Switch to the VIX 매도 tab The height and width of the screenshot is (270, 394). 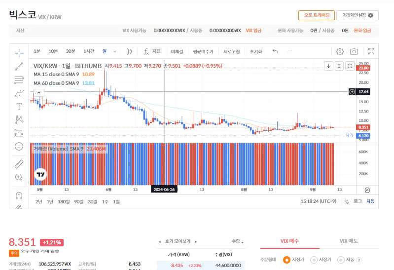coord(349,241)
